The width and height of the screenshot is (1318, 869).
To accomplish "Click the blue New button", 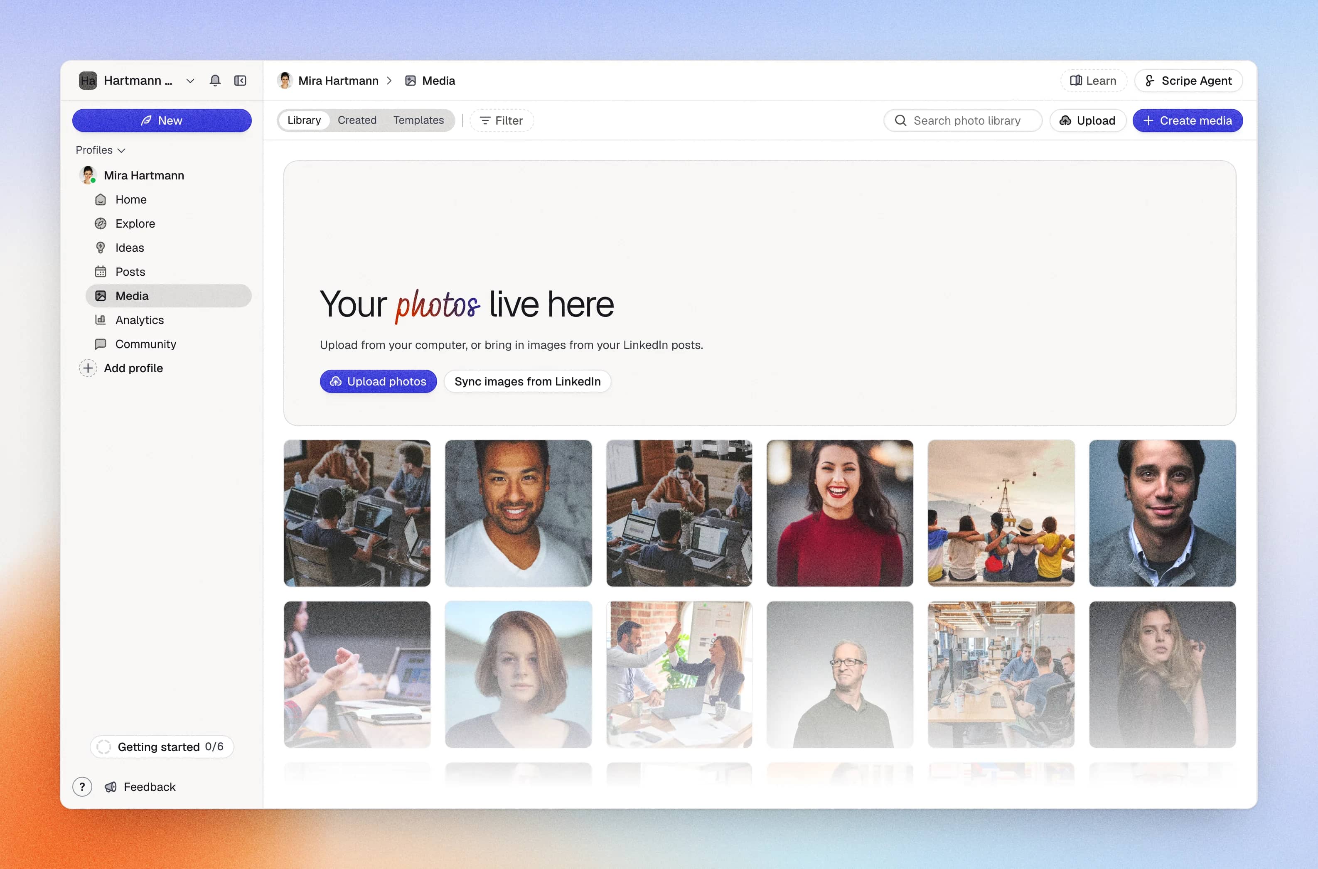I will pos(162,120).
